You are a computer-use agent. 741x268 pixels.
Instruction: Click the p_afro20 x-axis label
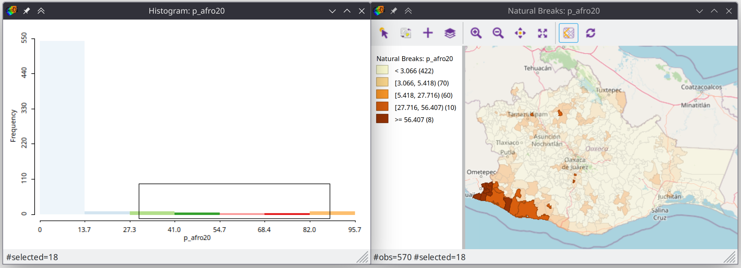tap(197, 238)
